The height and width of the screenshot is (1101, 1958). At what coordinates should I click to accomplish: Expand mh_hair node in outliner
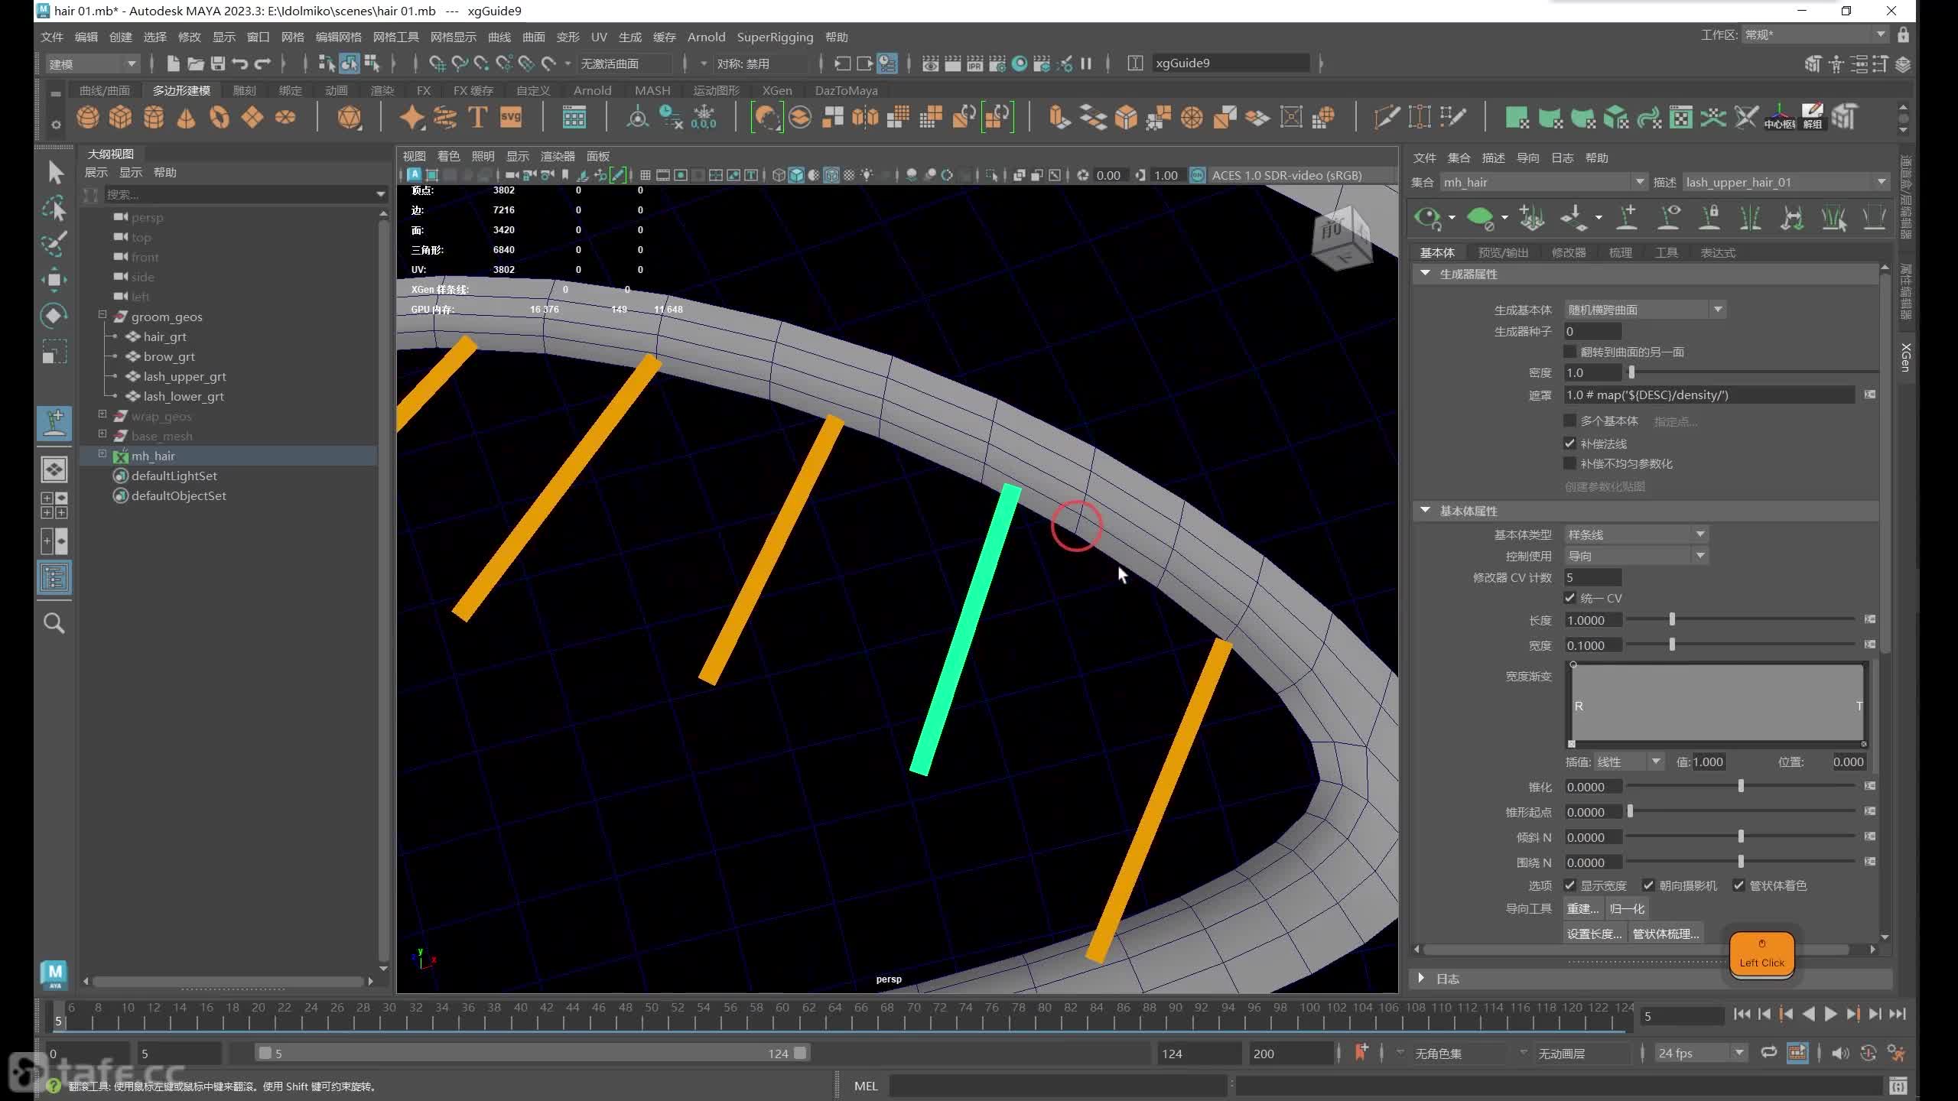coord(102,454)
